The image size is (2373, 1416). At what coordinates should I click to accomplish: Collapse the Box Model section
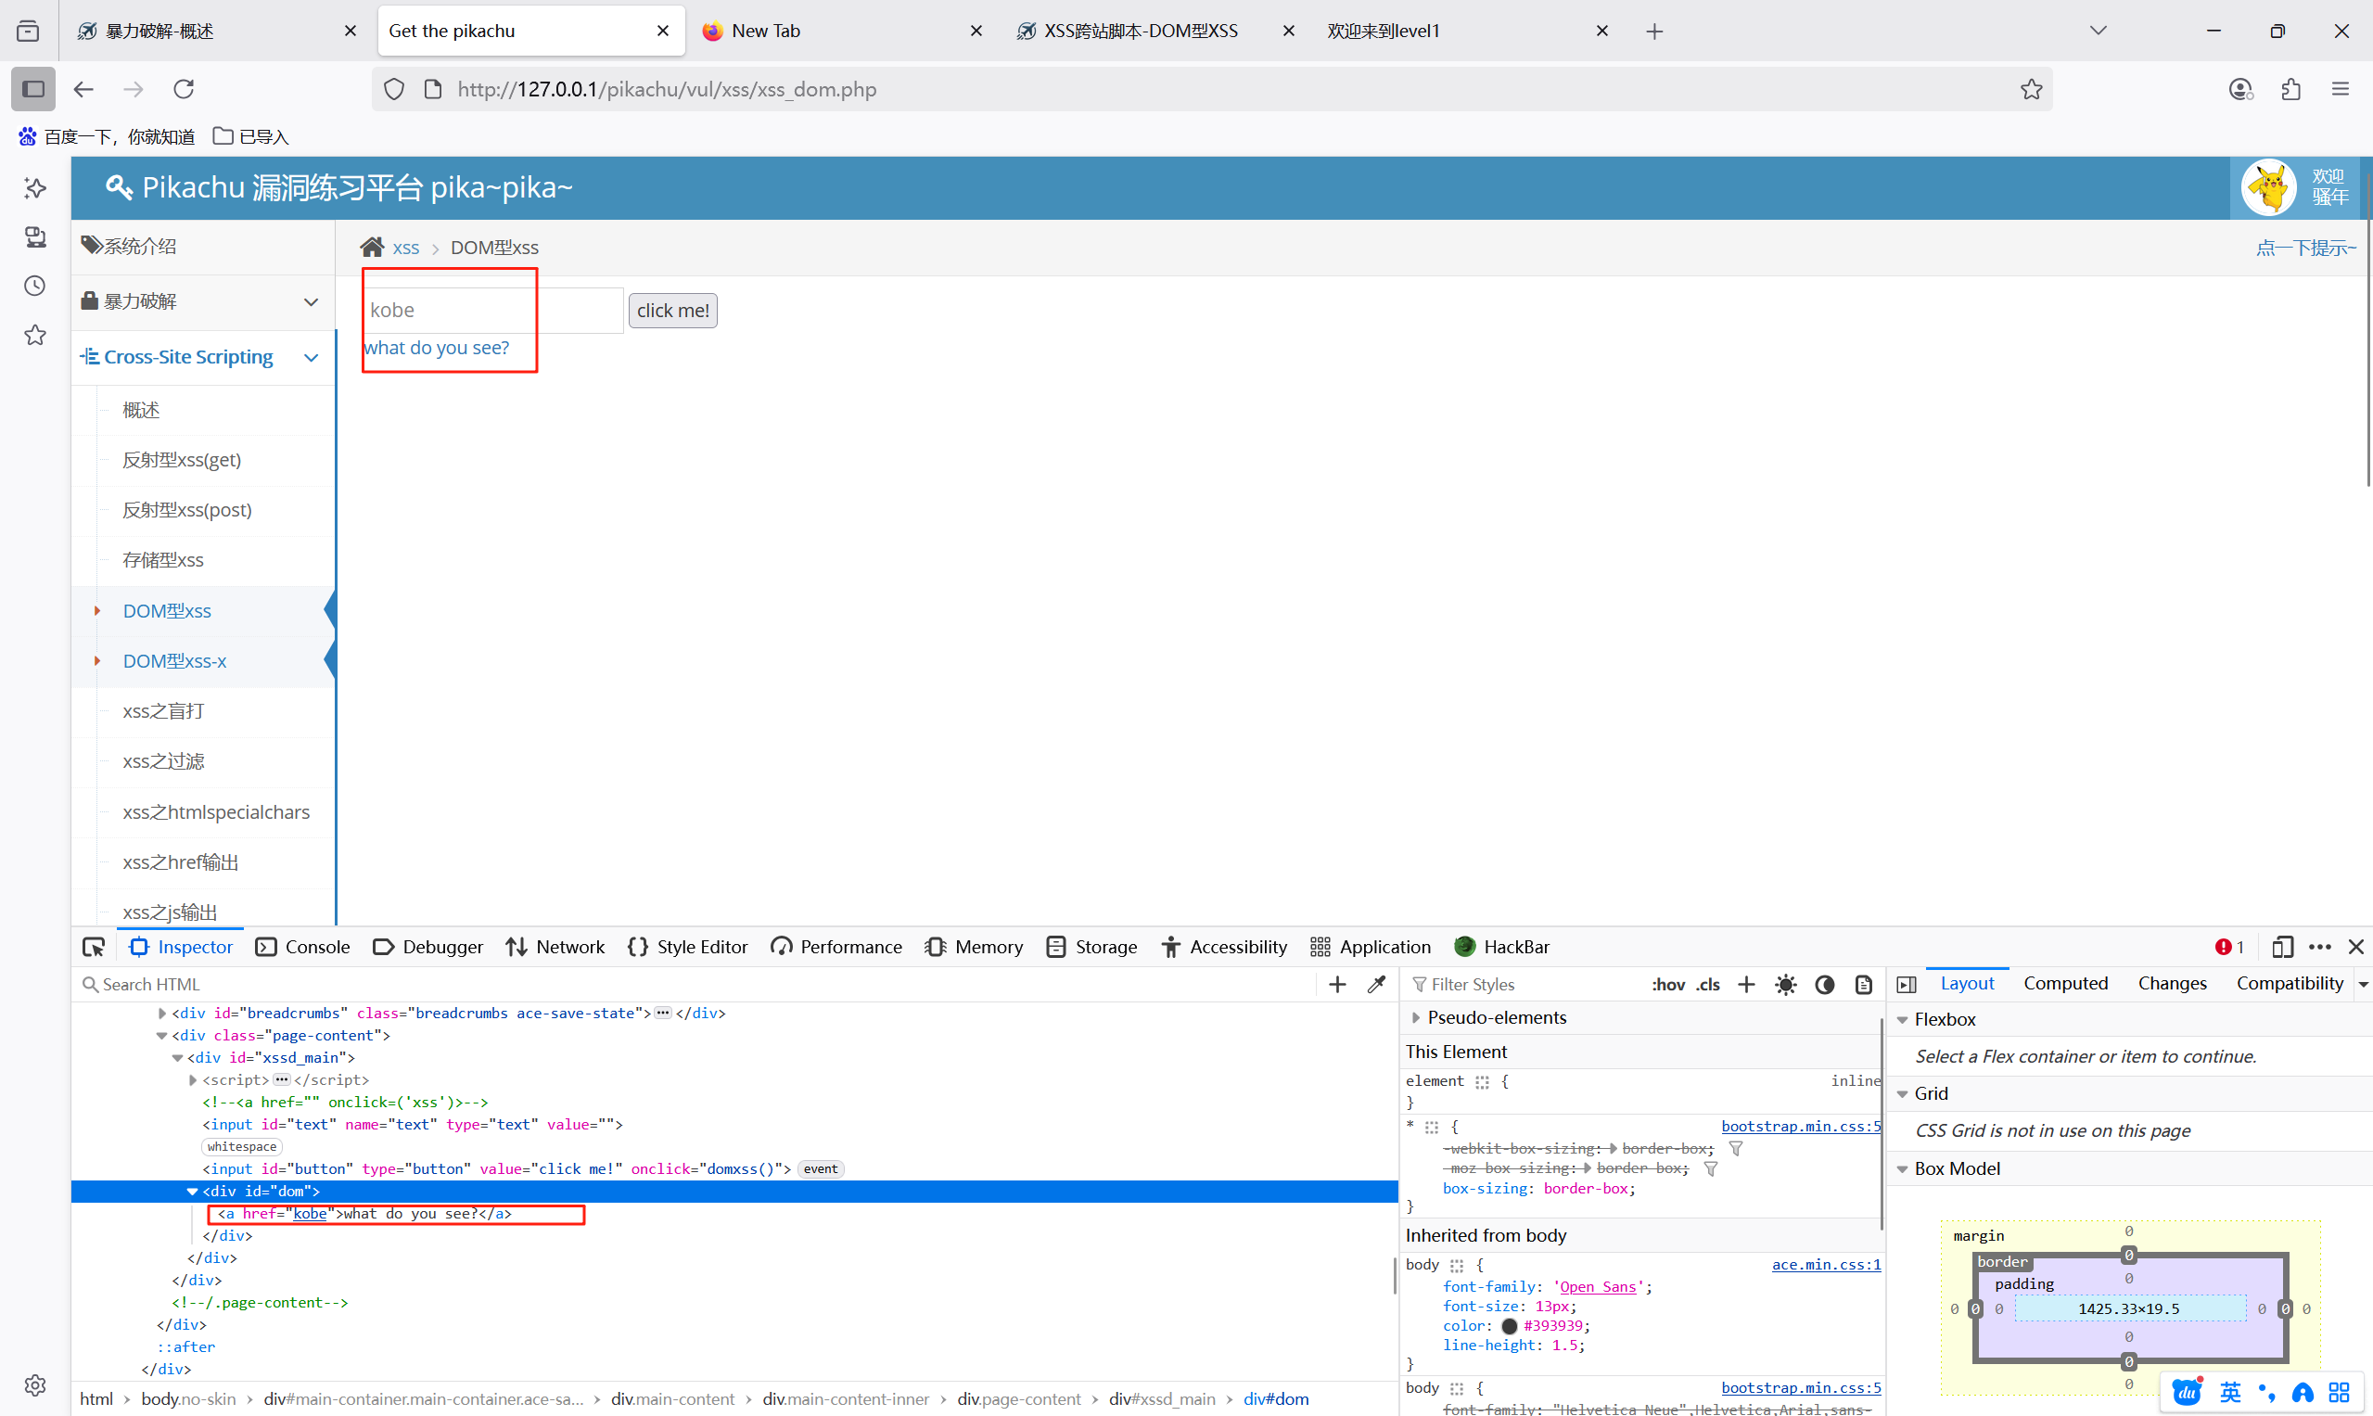(x=1903, y=1168)
